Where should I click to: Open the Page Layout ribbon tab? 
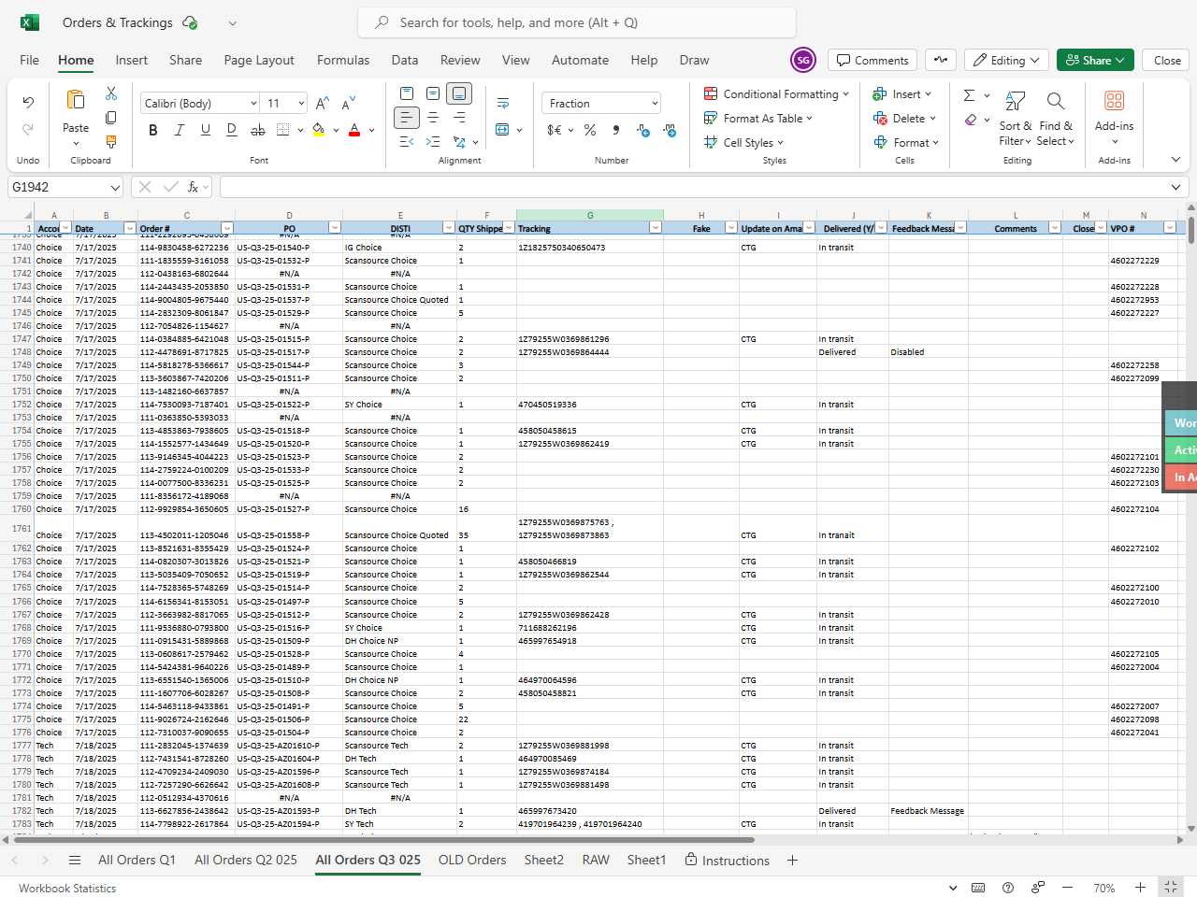[x=259, y=60]
